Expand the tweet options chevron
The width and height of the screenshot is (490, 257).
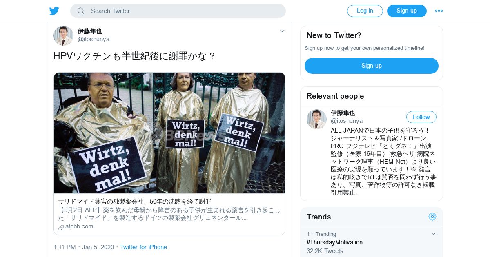[282, 31]
